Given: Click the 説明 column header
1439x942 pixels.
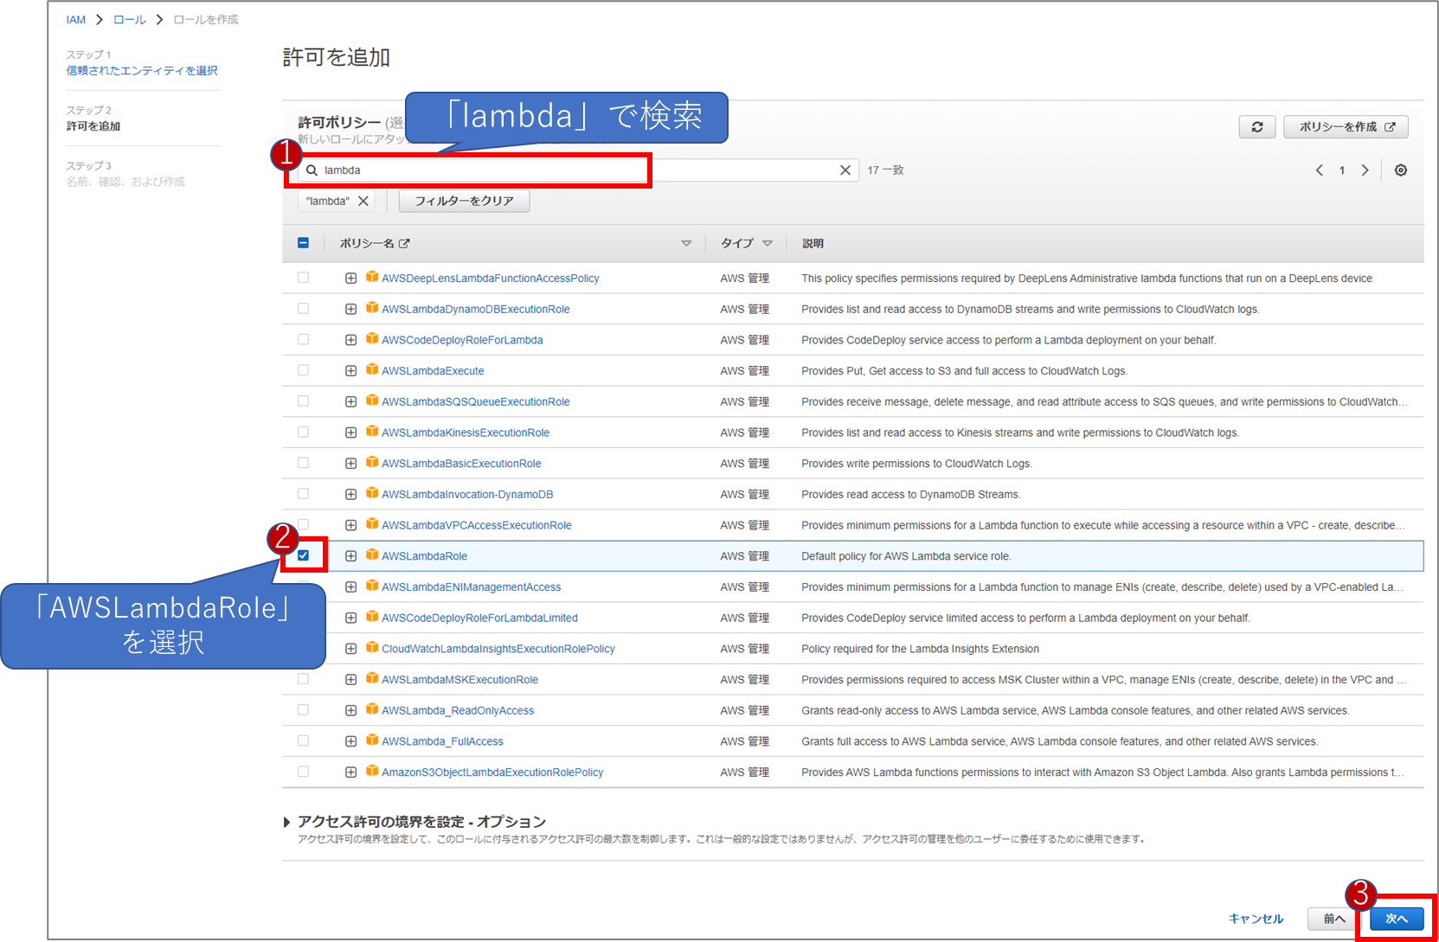Looking at the screenshot, I should point(813,244).
